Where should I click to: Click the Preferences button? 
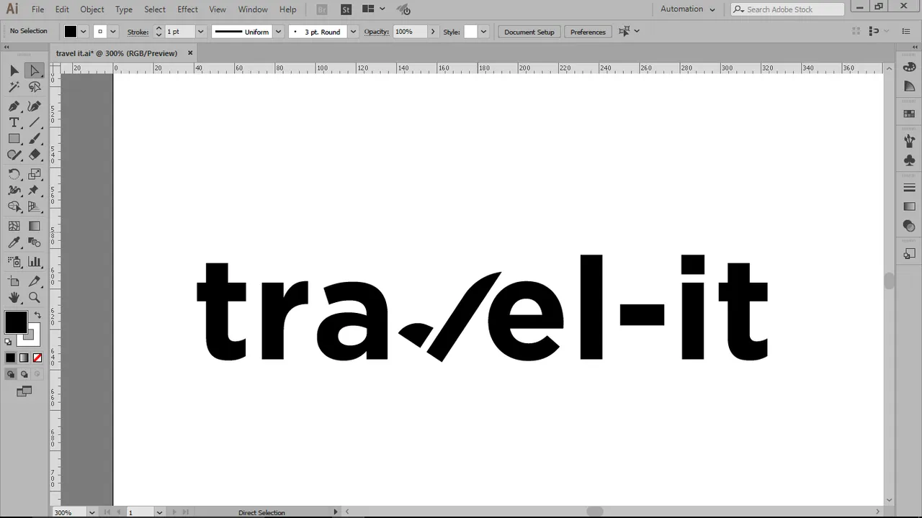(x=588, y=32)
